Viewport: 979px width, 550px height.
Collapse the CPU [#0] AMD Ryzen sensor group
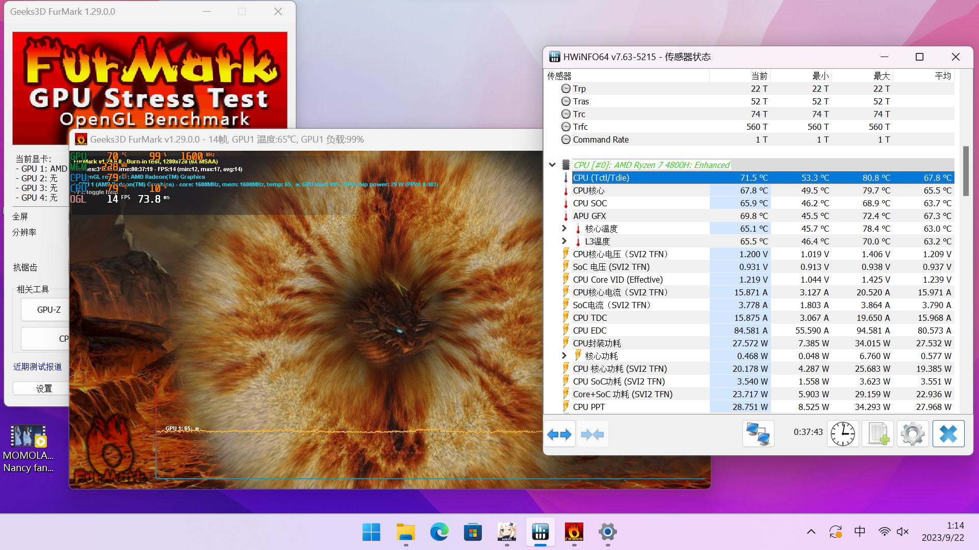pyautogui.click(x=552, y=164)
